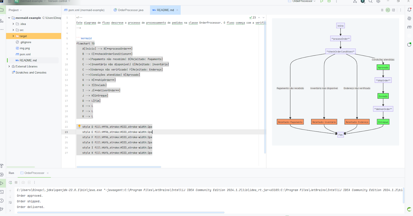This screenshot has height=216, width=413.
Task: Switch to OrderProcessor.java editor tab
Action: [x=129, y=10]
